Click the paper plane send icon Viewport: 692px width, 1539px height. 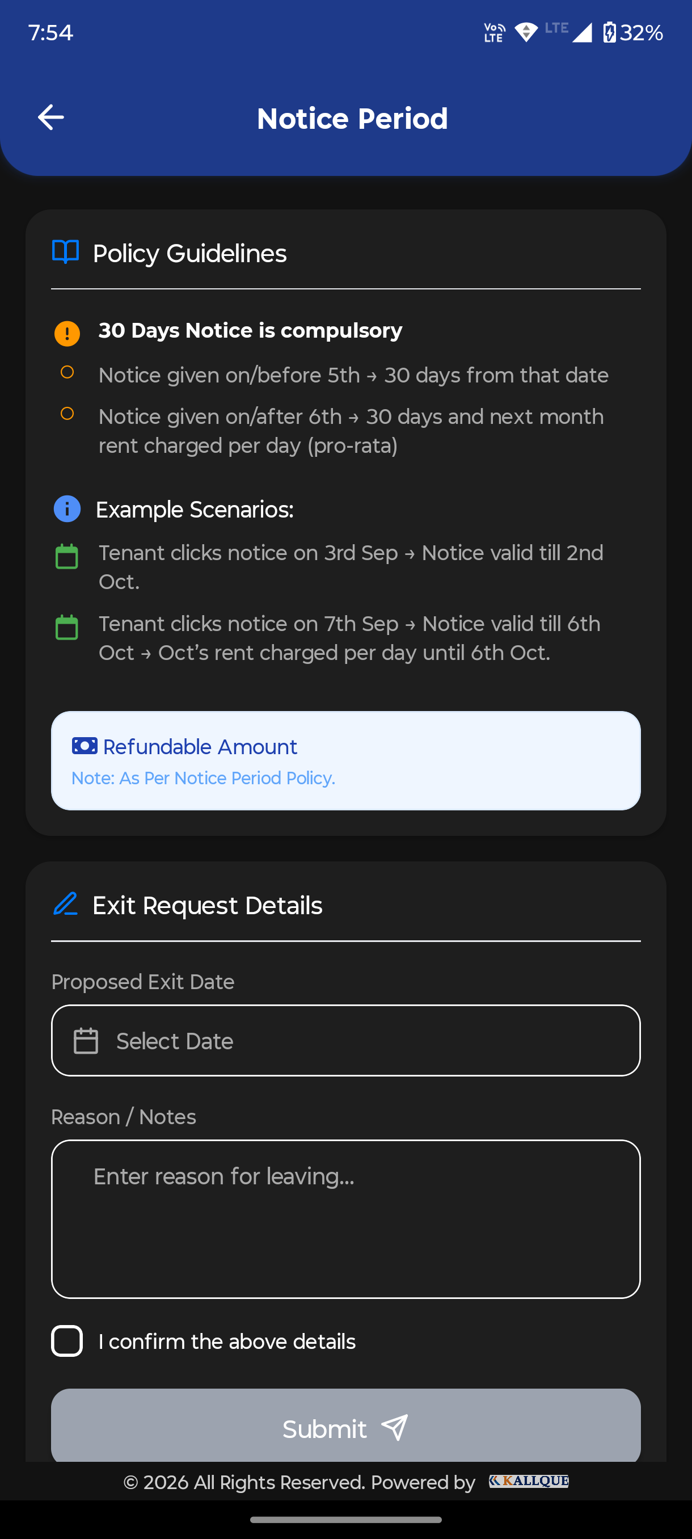click(x=395, y=1428)
